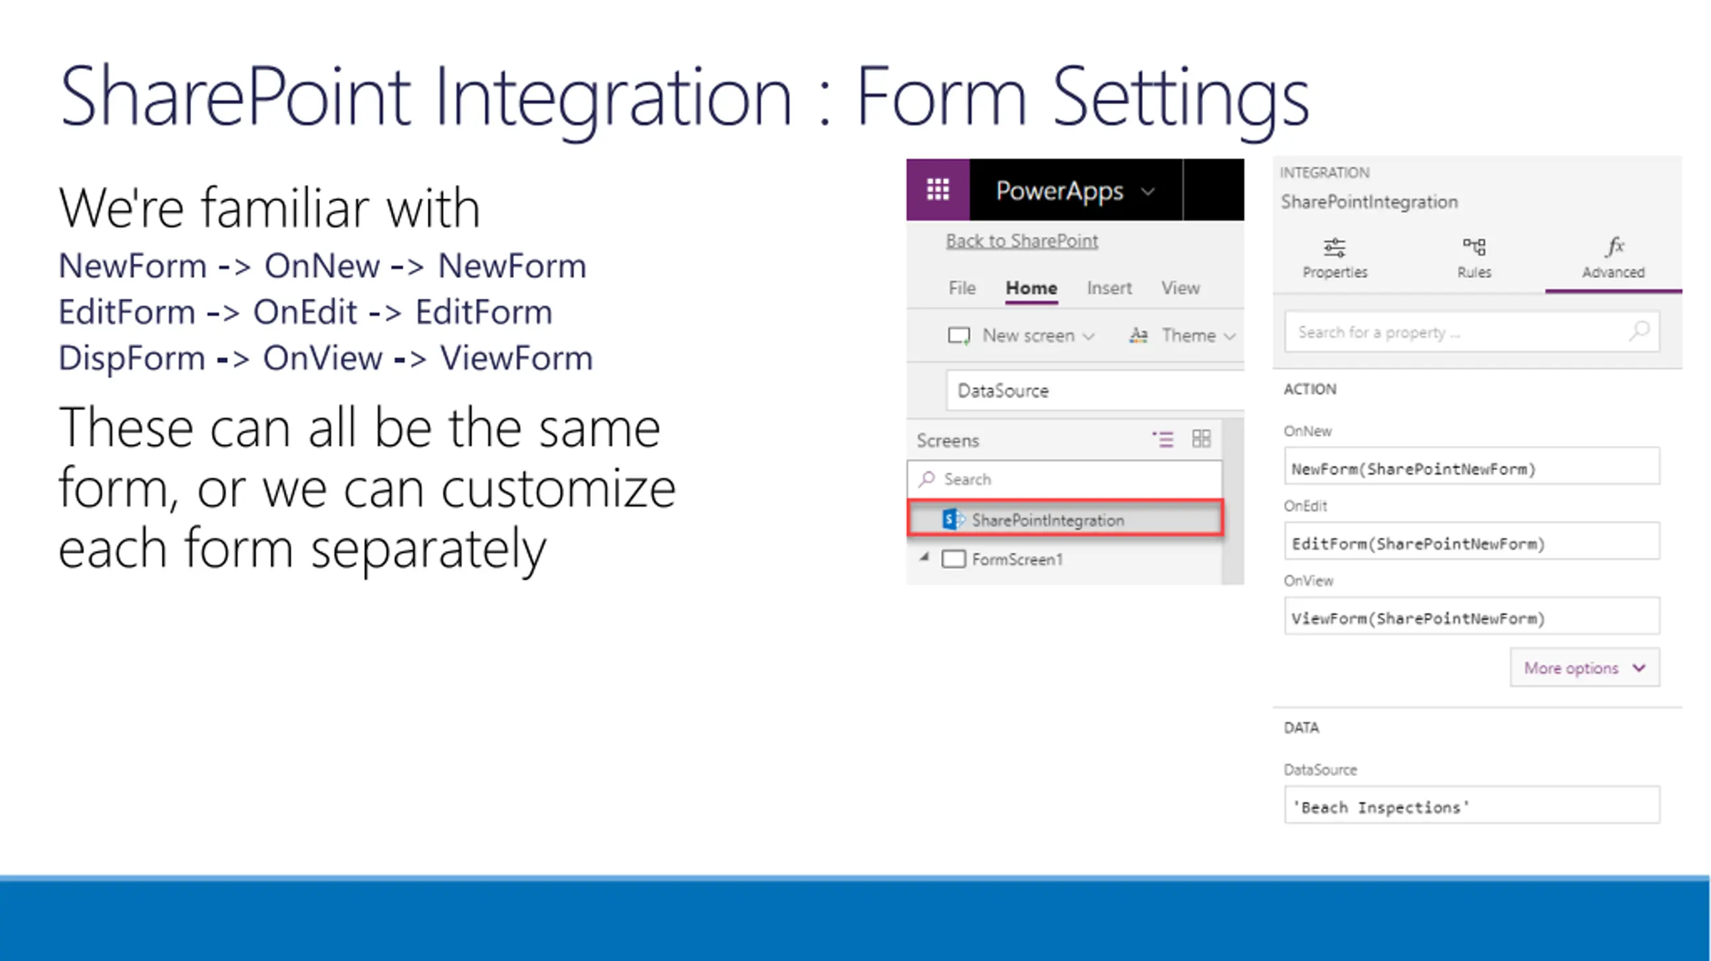
Task: Click the DataSource property selector box
Action: pos(1095,391)
